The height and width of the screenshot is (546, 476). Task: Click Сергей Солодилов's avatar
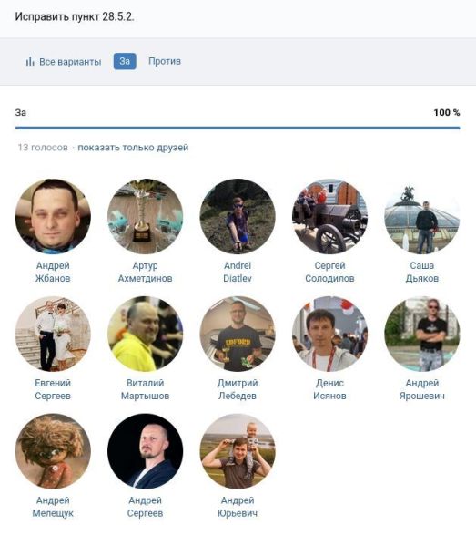329,216
